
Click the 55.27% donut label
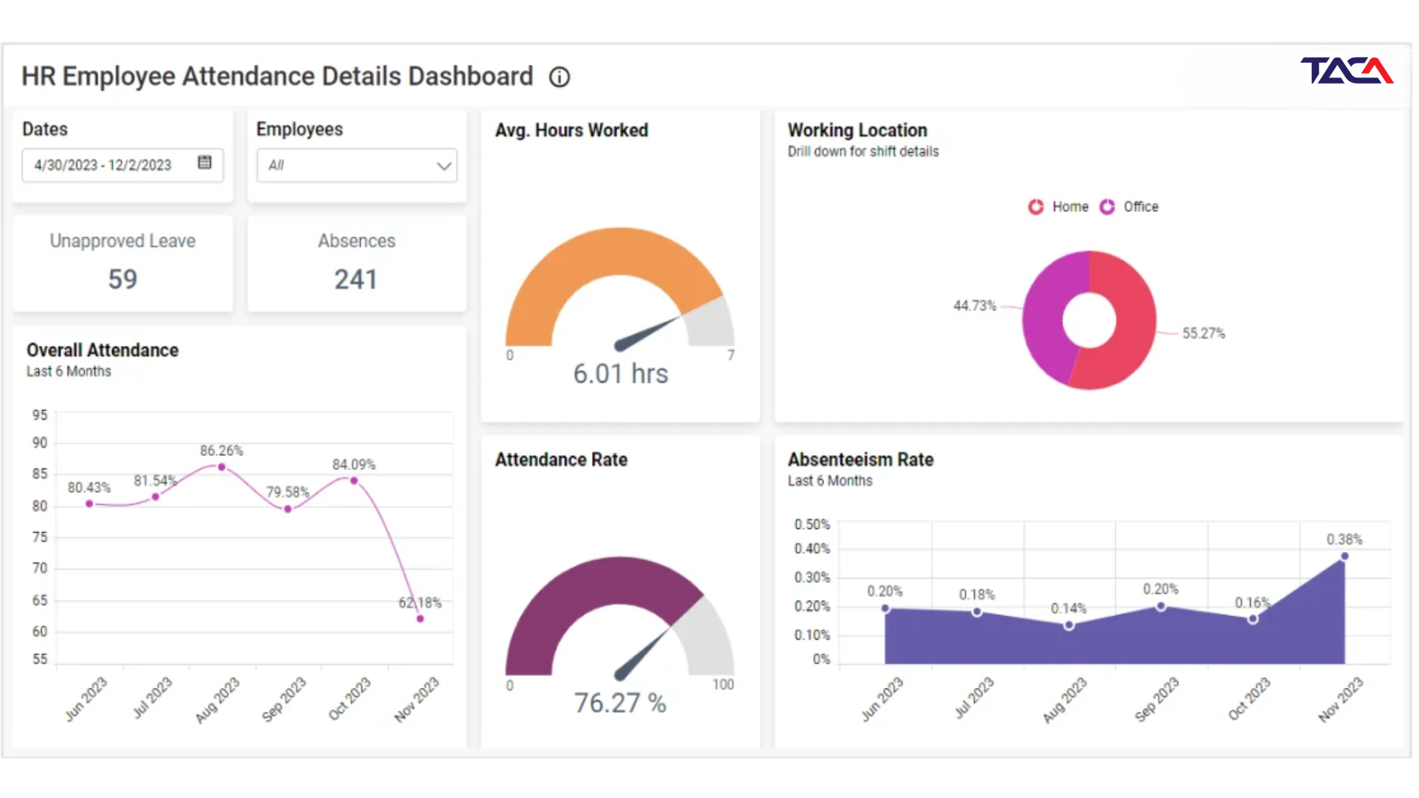pos(1203,333)
